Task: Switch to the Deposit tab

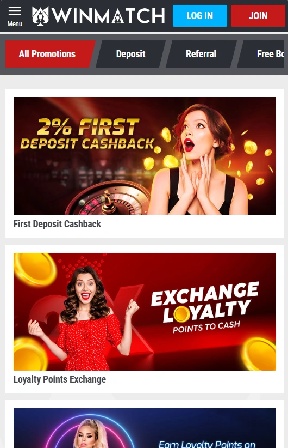Action: click(x=131, y=54)
